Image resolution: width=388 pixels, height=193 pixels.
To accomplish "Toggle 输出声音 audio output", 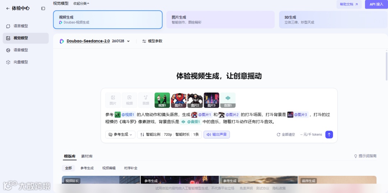I will coord(217,135).
